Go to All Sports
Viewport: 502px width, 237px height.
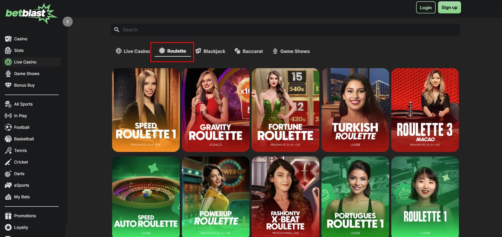click(x=32, y=104)
